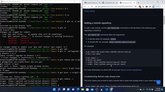View site info via the lock icon

[x=96, y=6]
